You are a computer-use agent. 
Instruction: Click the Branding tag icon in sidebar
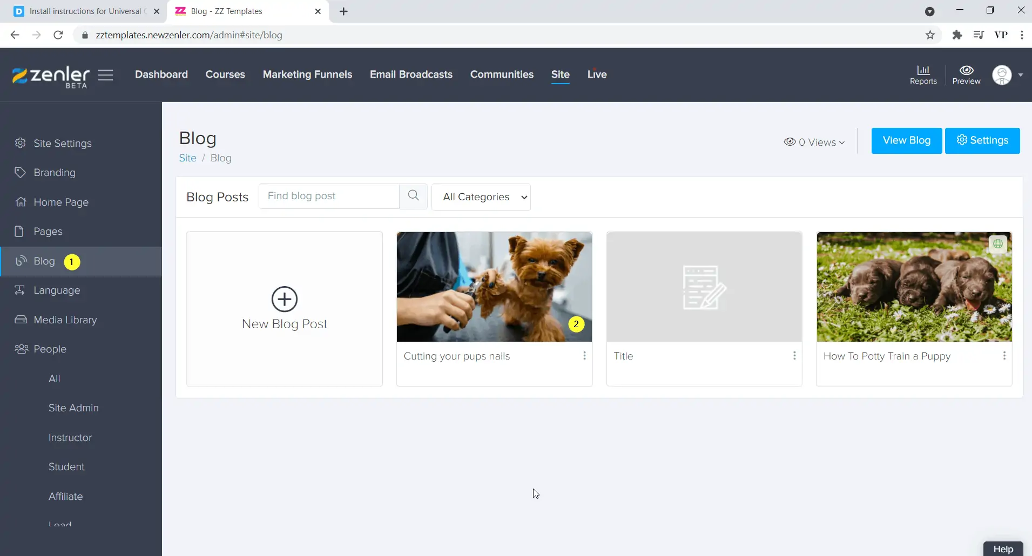(20, 172)
